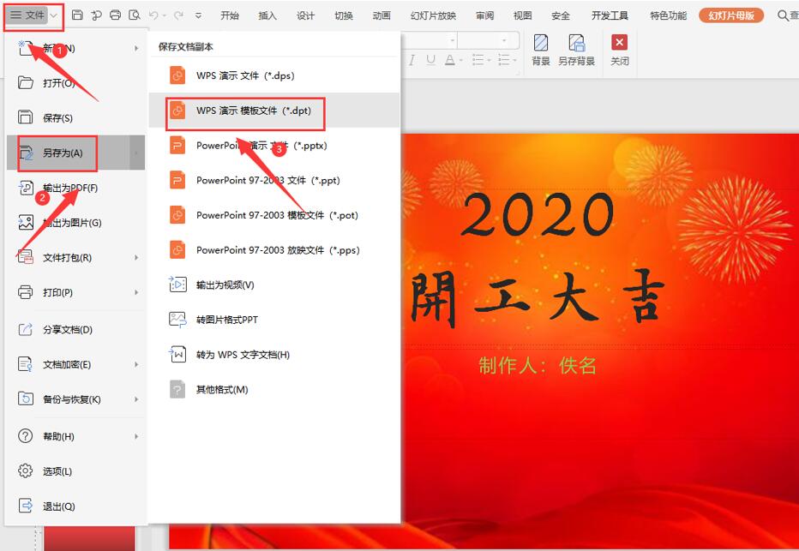Image resolution: width=799 pixels, height=551 pixels.
Task: Open the 视图 tab
Action: pos(523,15)
